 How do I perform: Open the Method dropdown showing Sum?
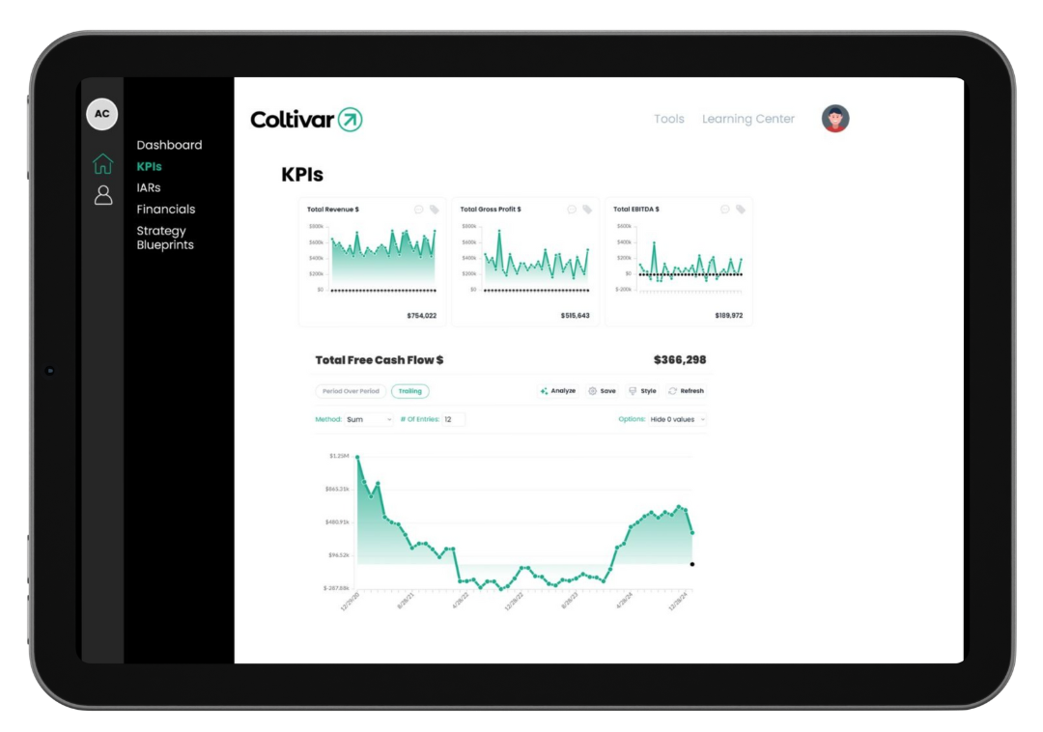tap(369, 419)
